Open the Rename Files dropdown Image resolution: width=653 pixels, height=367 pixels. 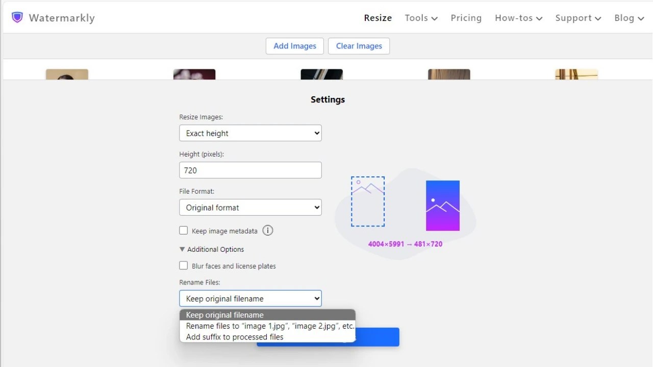tap(250, 298)
